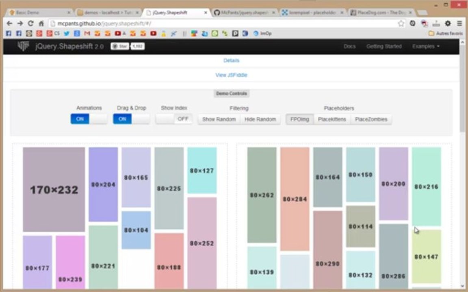Viewport: 468px width, 292px height.
Task: Switch to the Basic Demo tab
Action: pyautogui.click(x=40, y=13)
